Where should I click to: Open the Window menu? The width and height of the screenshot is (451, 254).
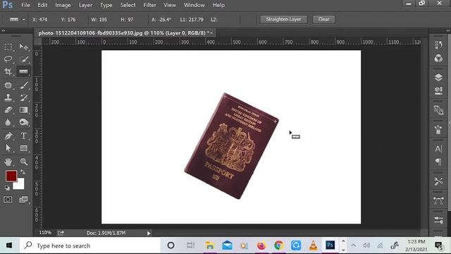coord(194,5)
